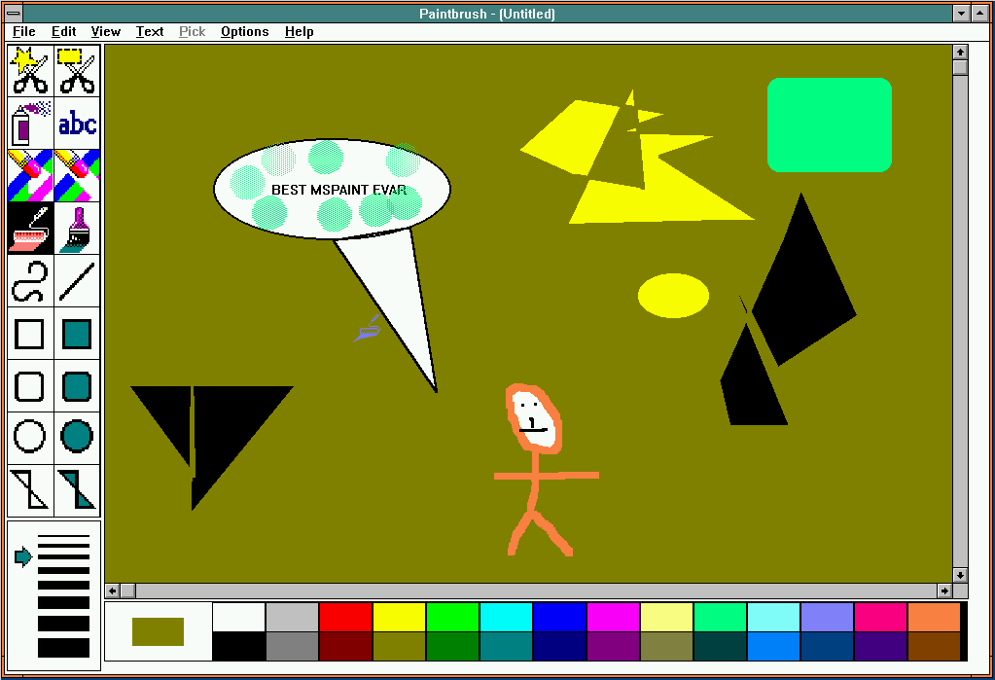This screenshot has height=680, width=995.
Task: Choose the light gray swatch
Action: click(x=292, y=617)
